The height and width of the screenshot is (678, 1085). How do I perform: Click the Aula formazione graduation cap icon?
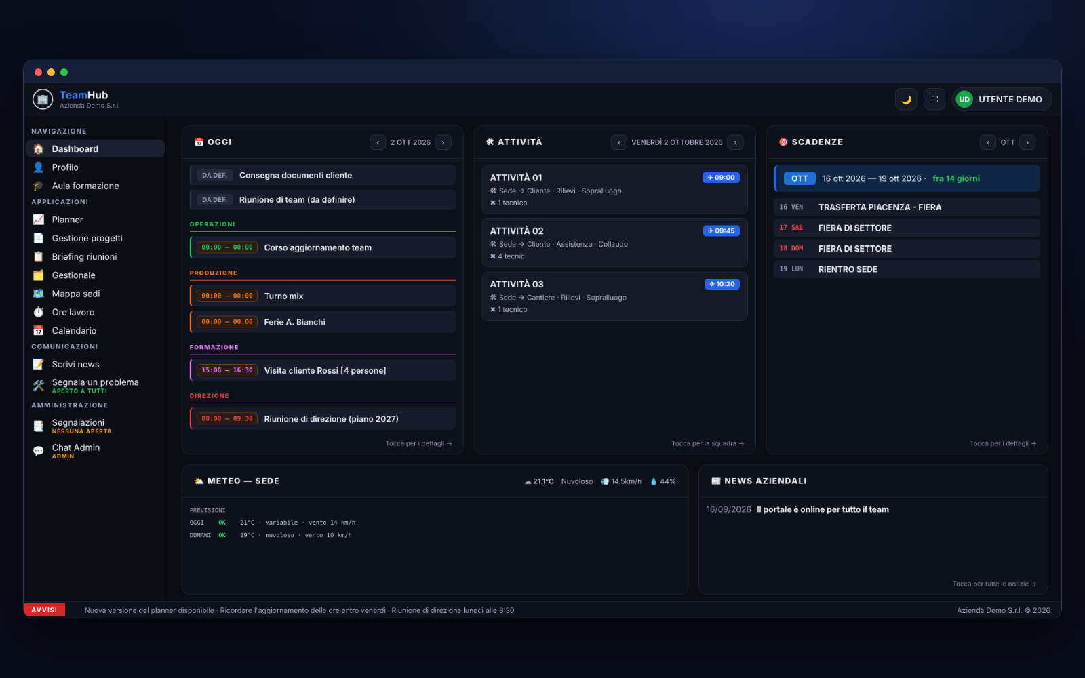[x=39, y=186]
